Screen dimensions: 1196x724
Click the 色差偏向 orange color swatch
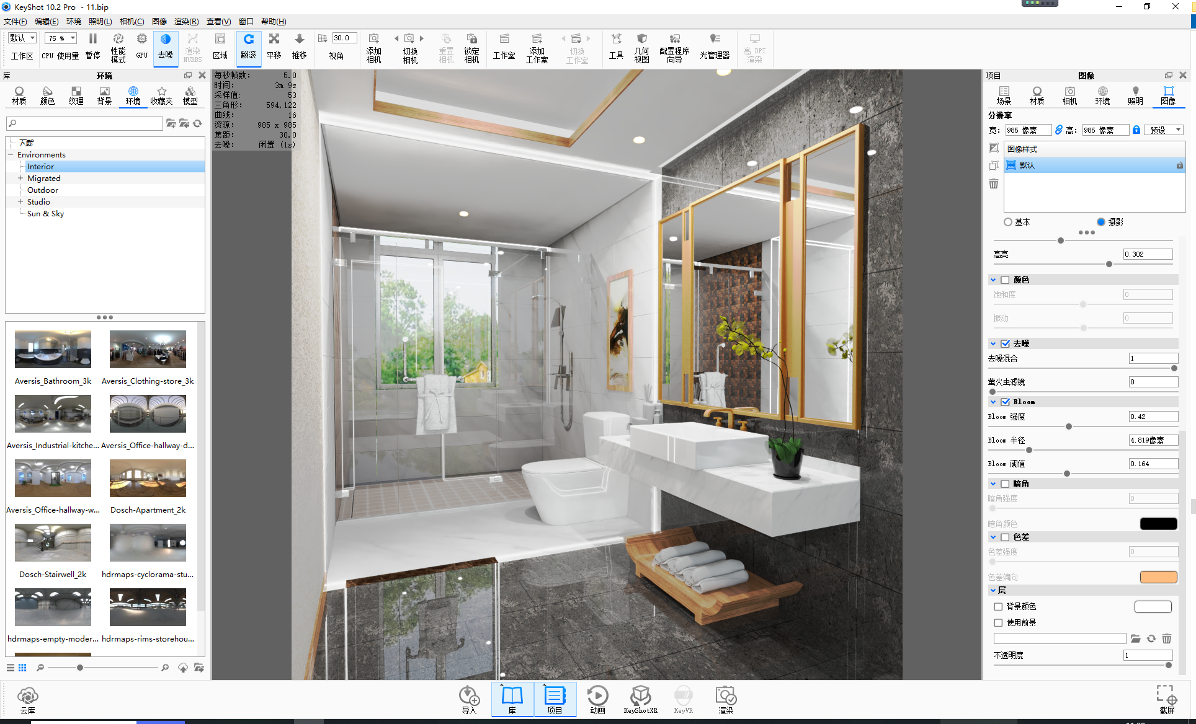(x=1158, y=577)
